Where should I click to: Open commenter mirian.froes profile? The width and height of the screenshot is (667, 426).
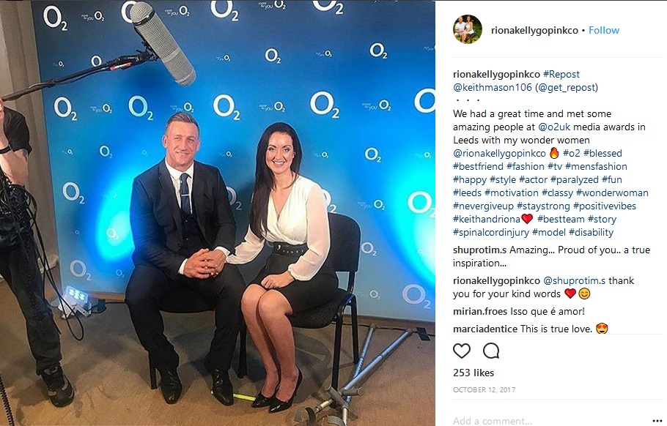pyautogui.click(x=480, y=311)
